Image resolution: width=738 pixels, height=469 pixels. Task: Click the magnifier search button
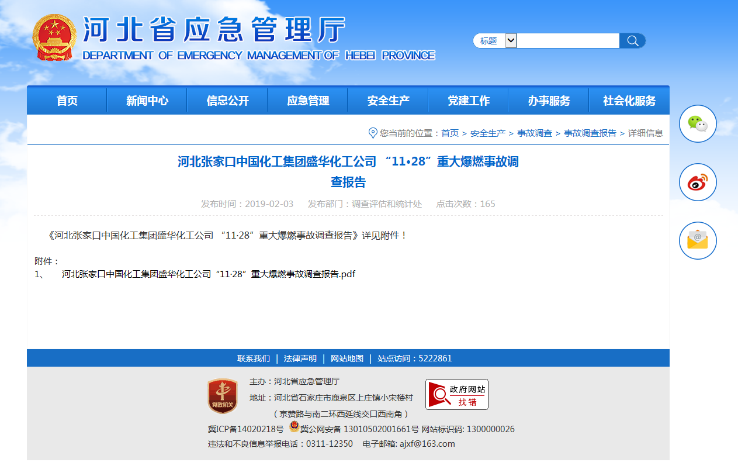[633, 41]
